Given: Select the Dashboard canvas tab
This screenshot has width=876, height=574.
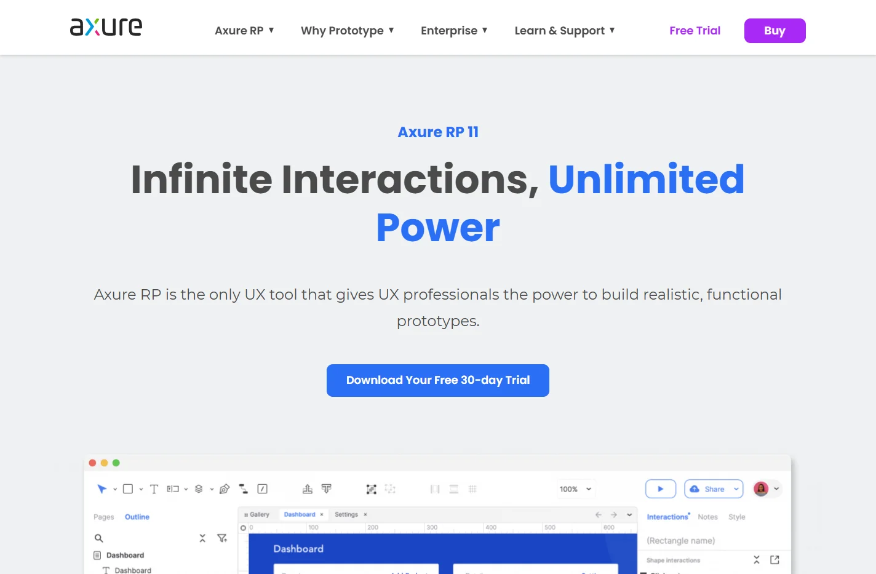Looking at the screenshot, I should coord(300,514).
